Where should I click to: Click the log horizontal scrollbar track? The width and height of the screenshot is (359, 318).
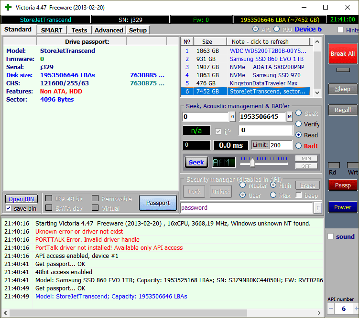click(162, 313)
